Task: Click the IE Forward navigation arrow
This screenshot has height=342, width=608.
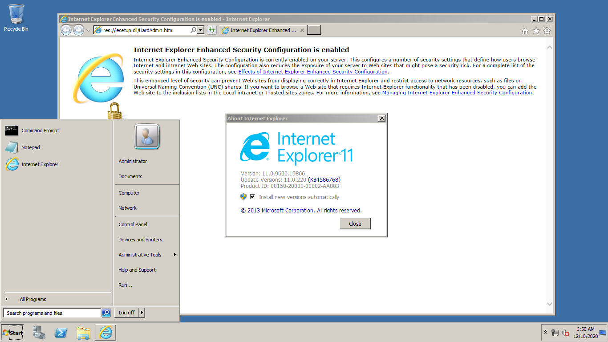Action: click(x=78, y=30)
